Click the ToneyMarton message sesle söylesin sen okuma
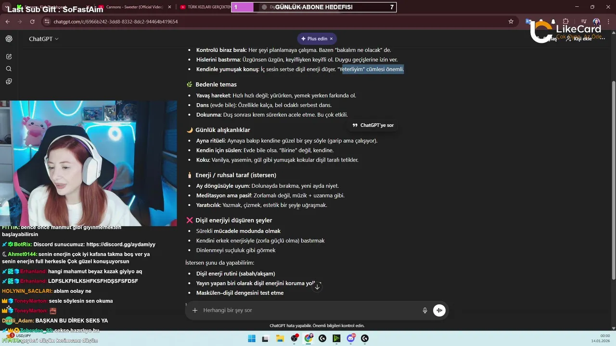Image resolution: width=616 pixels, height=346 pixels. click(81, 301)
